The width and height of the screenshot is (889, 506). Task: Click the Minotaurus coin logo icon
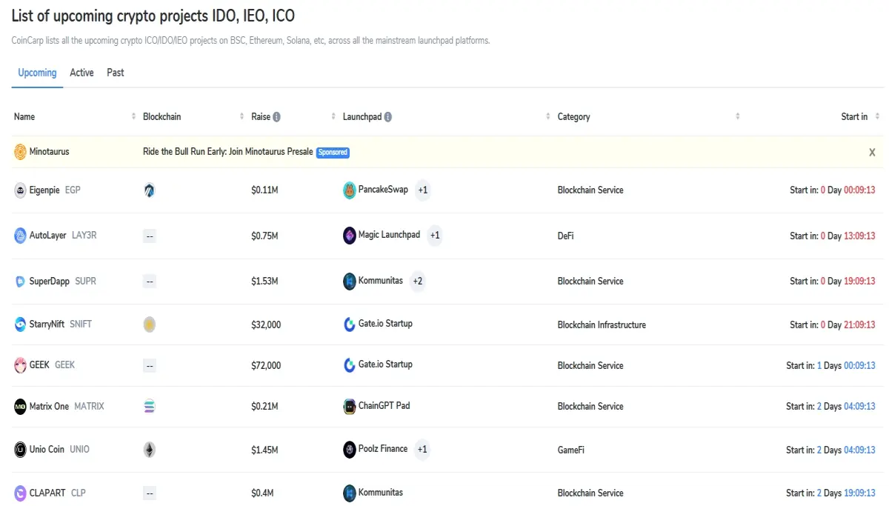(x=20, y=152)
